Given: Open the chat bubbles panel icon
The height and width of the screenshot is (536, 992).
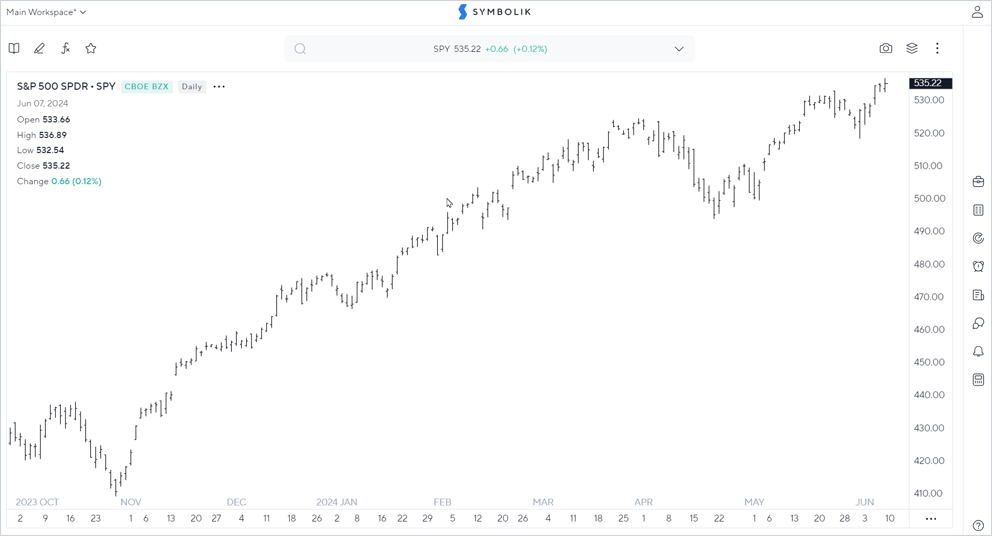Looking at the screenshot, I should click(978, 323).
